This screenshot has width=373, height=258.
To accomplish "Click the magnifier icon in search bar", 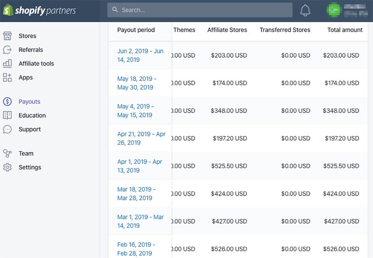I will pyautogui.click(x=115, y=9).
